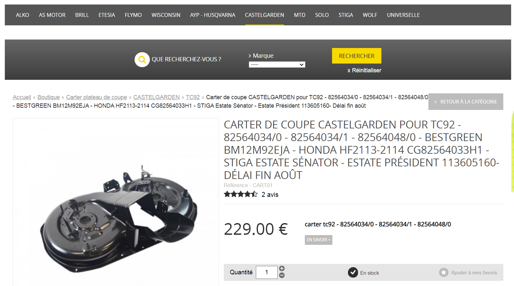Click RETOUR À LA CATÉGORIE button
Image resolution: width=514 pixels, height=286 pixels.
[466, 101]
